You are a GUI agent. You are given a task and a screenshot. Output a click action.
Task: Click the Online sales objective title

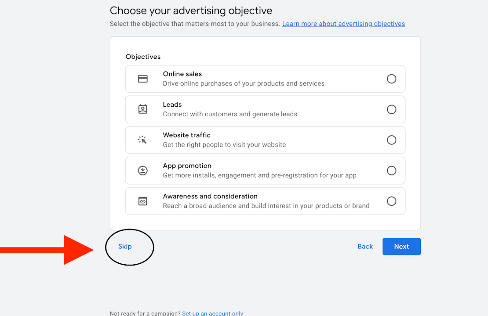point(182,74)
